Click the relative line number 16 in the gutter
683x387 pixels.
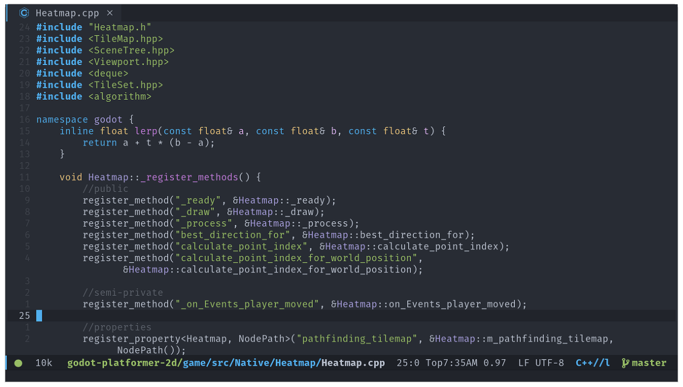click(25, 119)
